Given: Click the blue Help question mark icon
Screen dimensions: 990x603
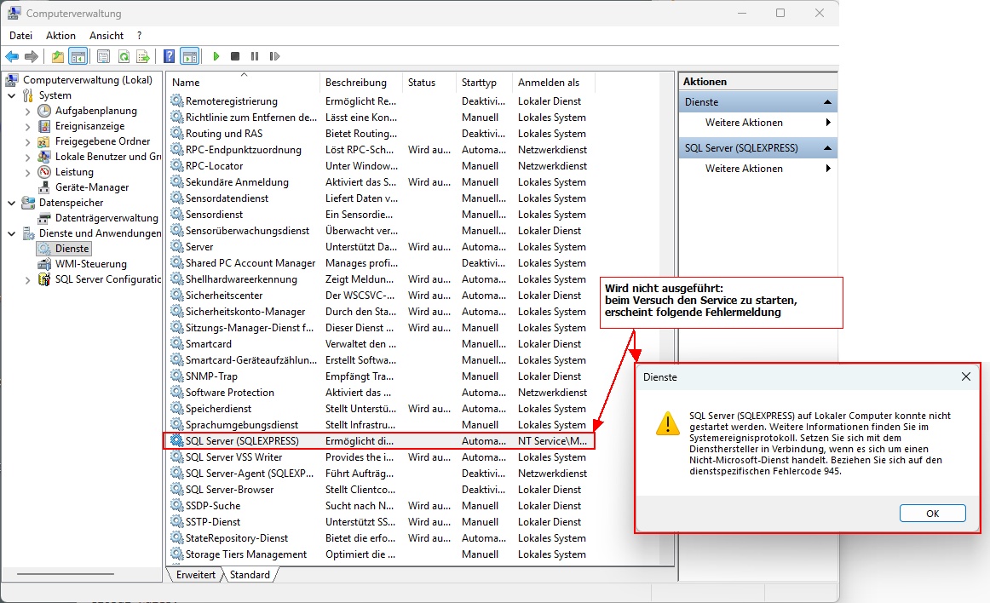Looking at the screenshot, I should click(169, 56).
